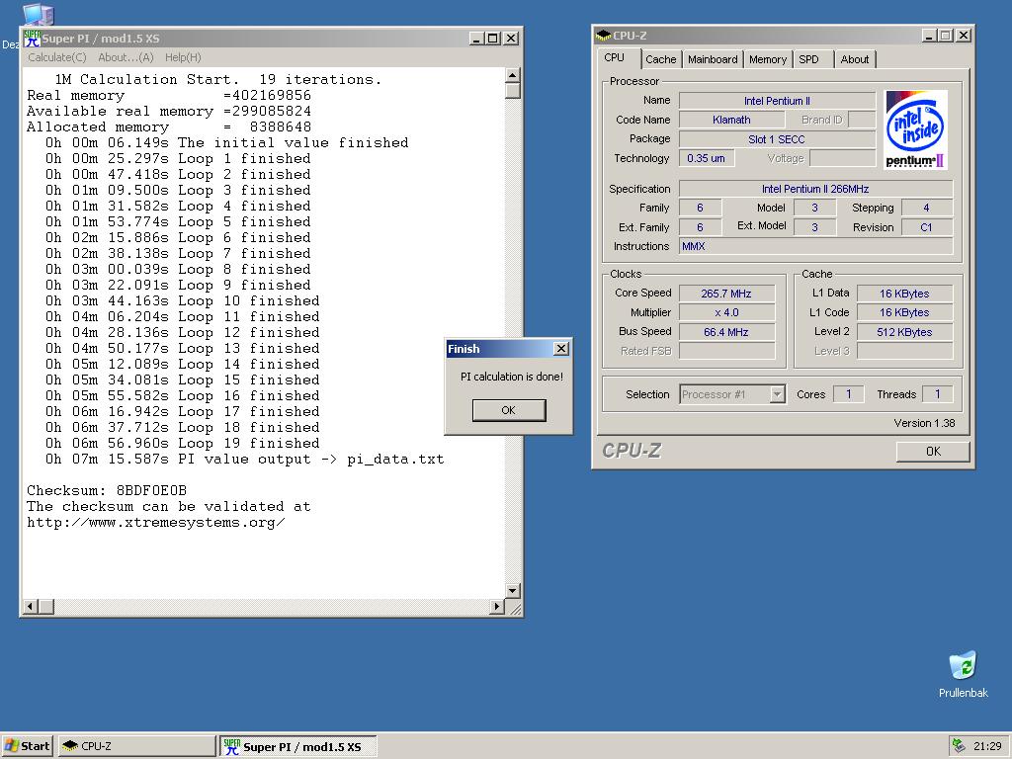The width and height of the screenshot is (1012, 759).
Task: Open Help(H) menu in Super PI
Action: (183, 57)
